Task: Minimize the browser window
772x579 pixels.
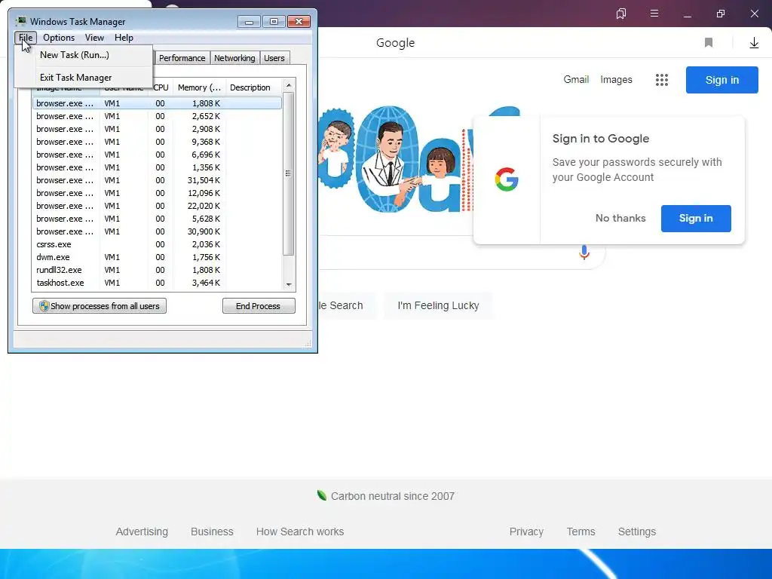Action: point(688,14)
